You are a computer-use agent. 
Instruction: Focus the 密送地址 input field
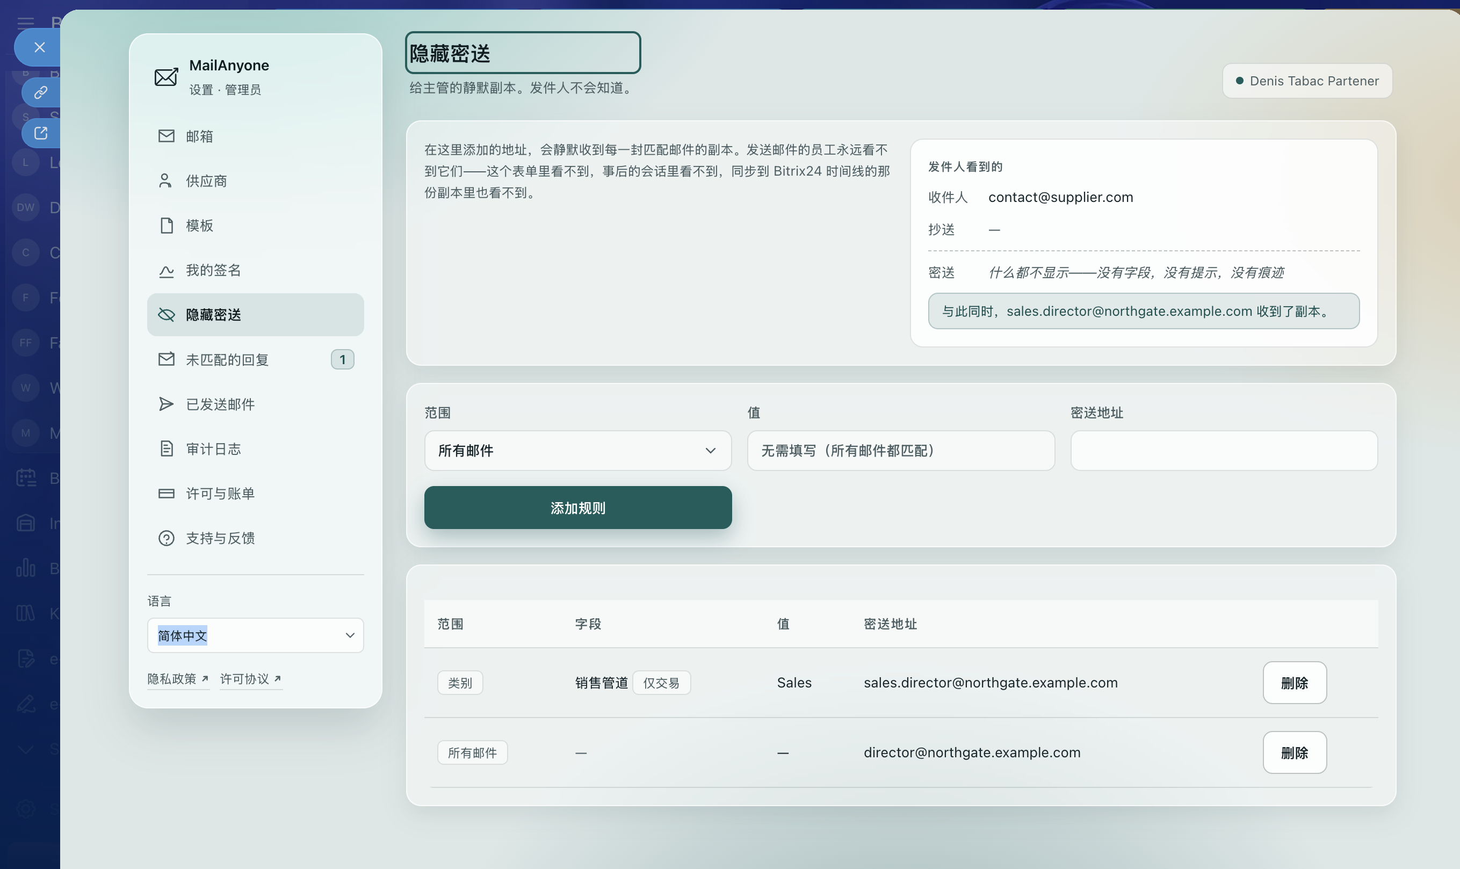coord(1224,450)
